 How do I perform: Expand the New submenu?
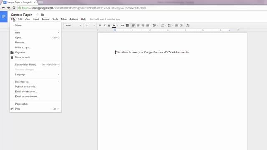(x=35, y=32)
